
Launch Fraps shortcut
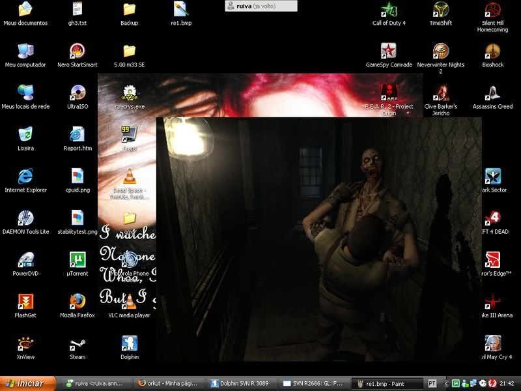point(129,134)
